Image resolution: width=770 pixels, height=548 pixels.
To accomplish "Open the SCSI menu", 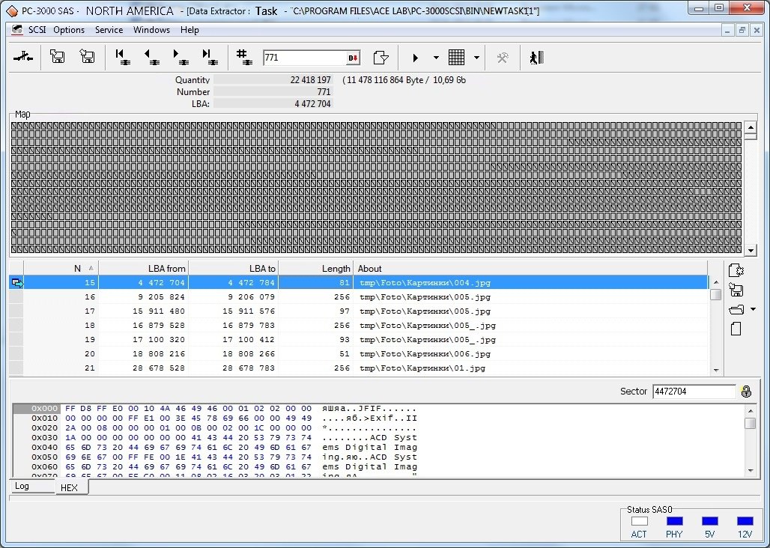I will pos(37,30).
